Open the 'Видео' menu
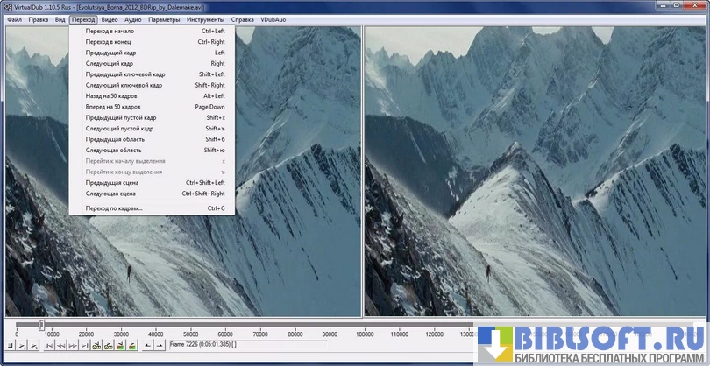Image resolution: width=710 pixels, height=366 pixels. [110, 18]
